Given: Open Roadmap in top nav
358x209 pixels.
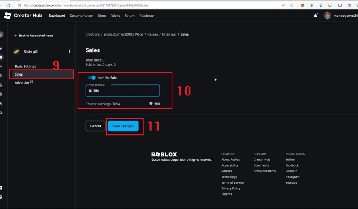Looking at the screenshot, I should click(146, 16).
